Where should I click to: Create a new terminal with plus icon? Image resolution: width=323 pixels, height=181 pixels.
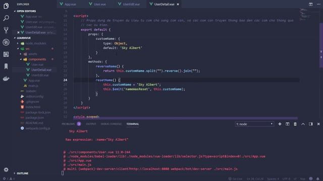pos(280,124)
